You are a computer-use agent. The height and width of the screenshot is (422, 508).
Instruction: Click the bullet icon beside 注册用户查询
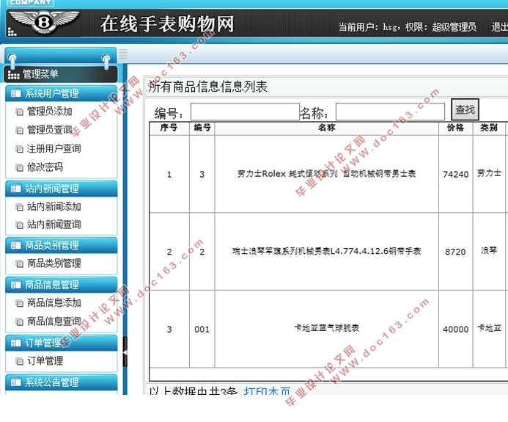(x=20, y=149)
